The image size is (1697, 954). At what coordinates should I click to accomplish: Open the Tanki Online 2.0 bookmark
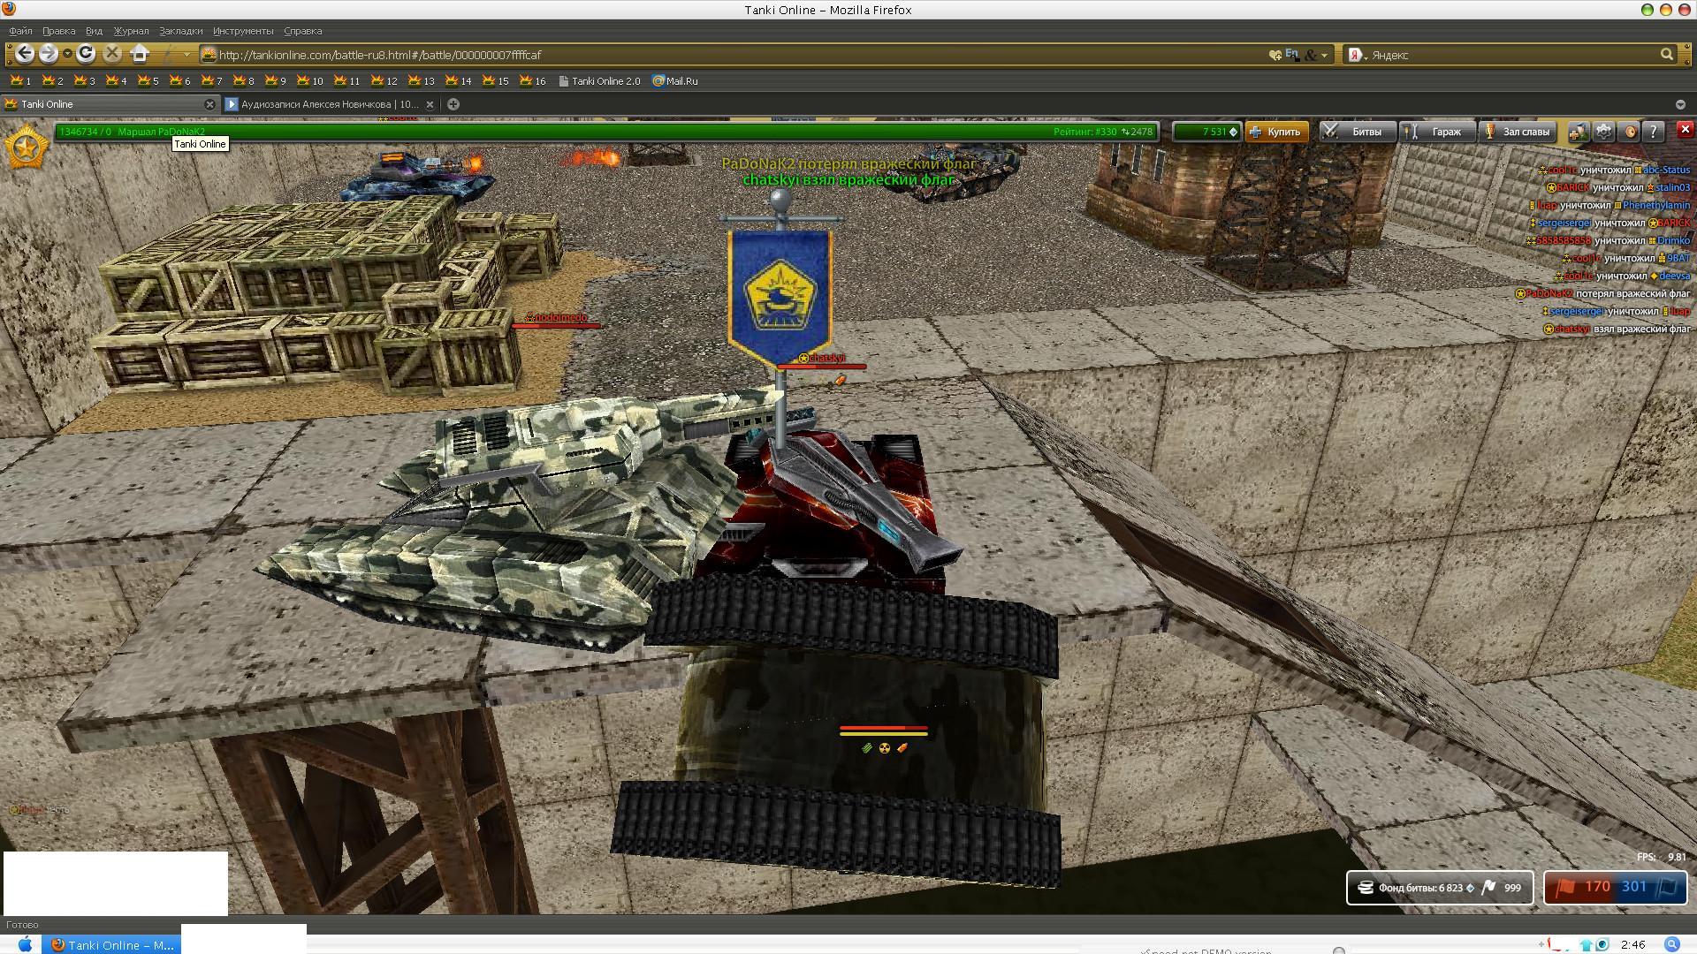pyautogui.click(x=599, y=80)
